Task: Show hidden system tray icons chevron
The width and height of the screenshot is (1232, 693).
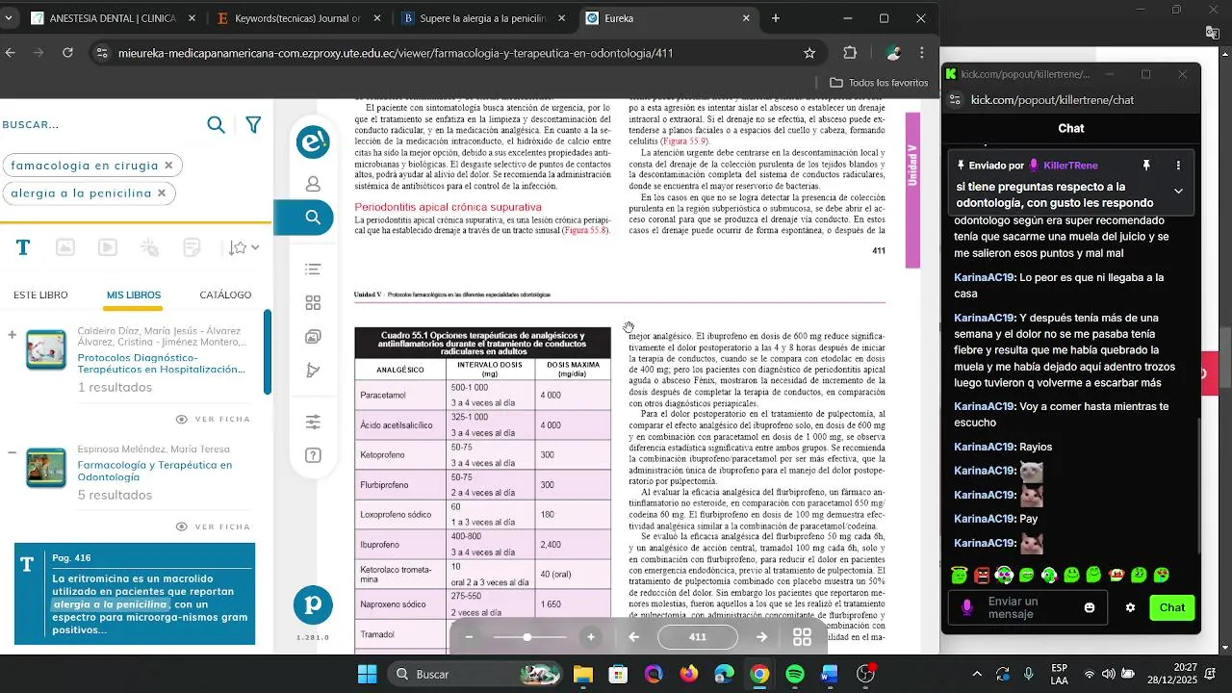Action: [x=977, y=674]
